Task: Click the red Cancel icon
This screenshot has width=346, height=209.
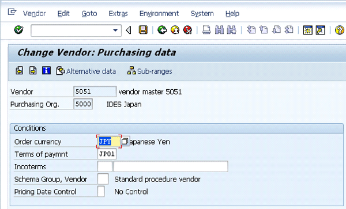Action: tap(188, 30)
